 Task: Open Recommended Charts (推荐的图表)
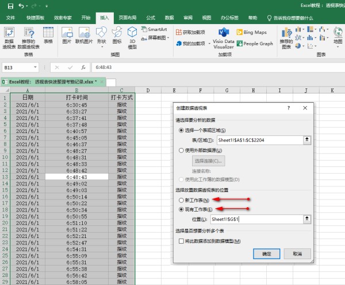pyautogui.click(x=286, y=38)
